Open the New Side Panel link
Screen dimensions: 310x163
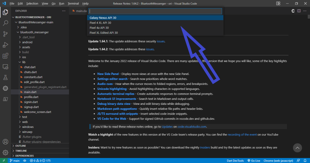(108, 74)
